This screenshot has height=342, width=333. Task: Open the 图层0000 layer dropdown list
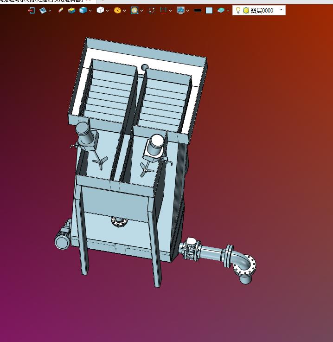pyautogui.click(x=281, y=10)
